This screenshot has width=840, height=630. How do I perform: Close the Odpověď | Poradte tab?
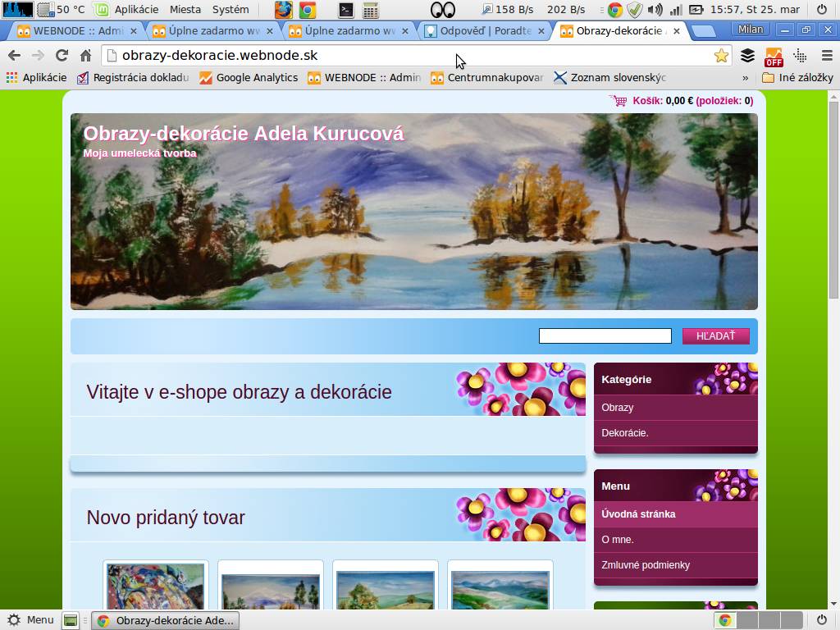(x=541, y=32)
